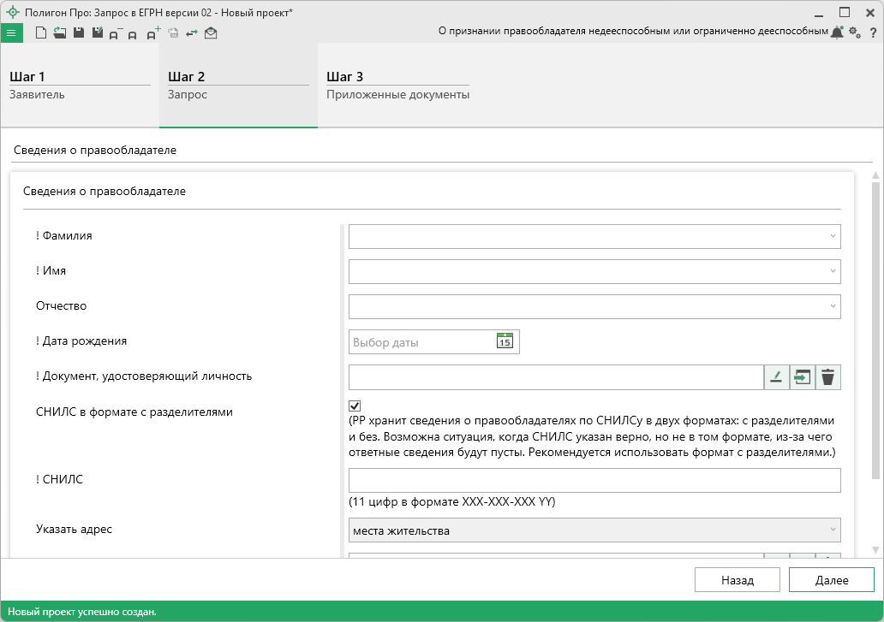Open calendar picker for Дата рождения
Viewport: 884px width, 622px height.
click(505, 341)
